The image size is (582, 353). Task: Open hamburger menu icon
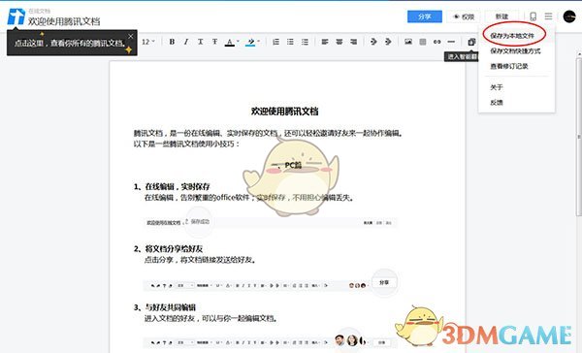click(548, 16)
